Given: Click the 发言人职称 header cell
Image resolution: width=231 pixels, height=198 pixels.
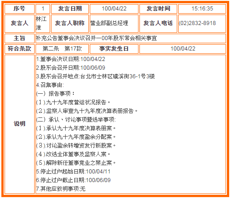Looking at the screenshot, I should [70, 24].
